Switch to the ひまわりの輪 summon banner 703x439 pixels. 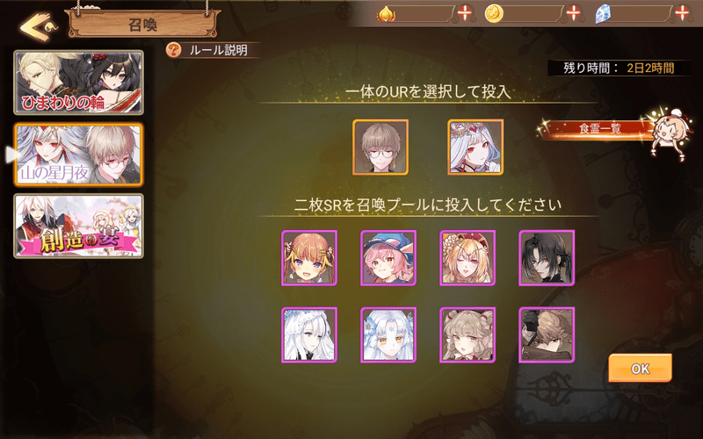79,82
